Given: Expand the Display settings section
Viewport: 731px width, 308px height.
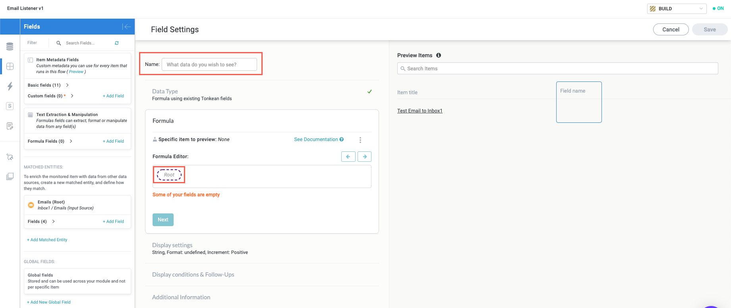Looking at the screenshot, I should [x=172, y=245].
